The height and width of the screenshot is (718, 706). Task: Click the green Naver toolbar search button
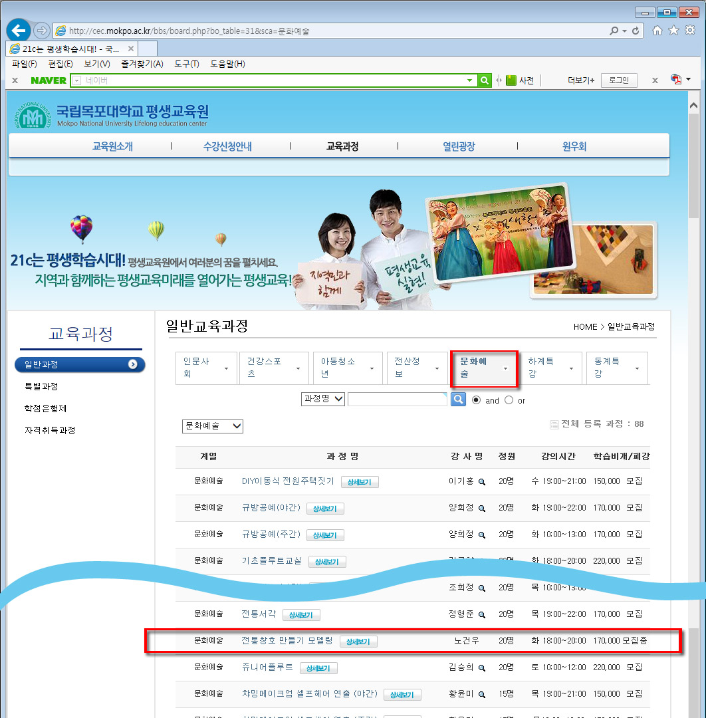(484, 80)
